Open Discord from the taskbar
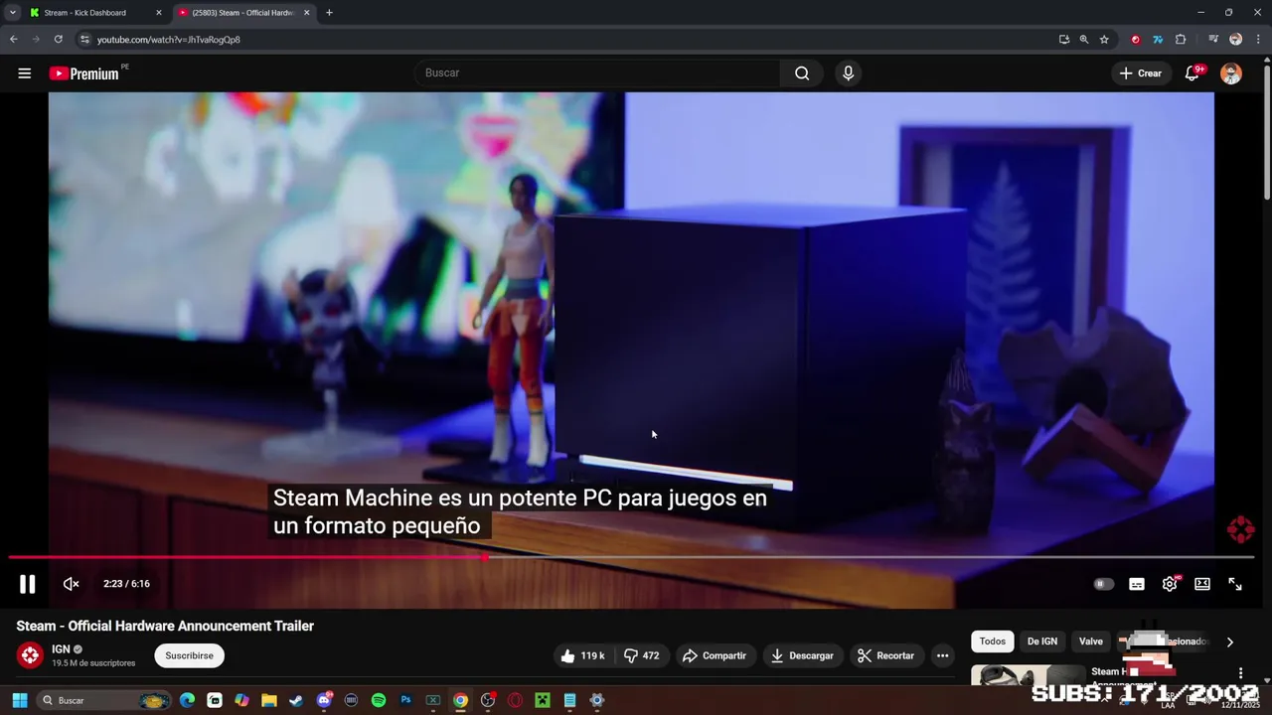The width and height of the screenshot is (1272, 715). 324,701
